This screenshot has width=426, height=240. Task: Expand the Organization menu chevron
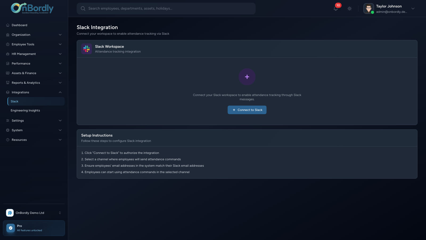tap(60, 35)
